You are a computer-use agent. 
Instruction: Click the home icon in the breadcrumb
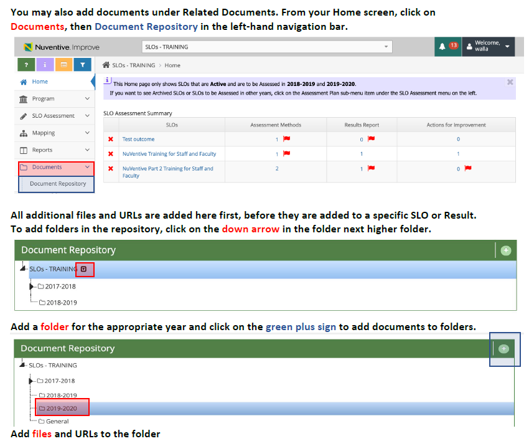pyautogui.click(x=106, y=65)
